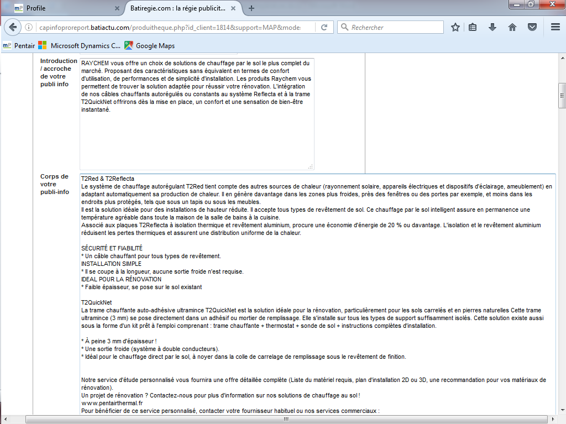Save page to Pocket icon

[x=532, y=27]
